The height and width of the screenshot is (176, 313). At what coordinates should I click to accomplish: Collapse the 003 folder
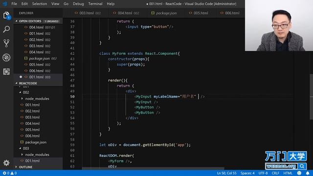(21, 148)
